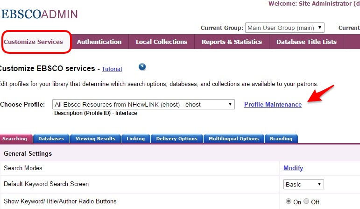Screen dimensions: 360x209
Task: Click the blue help question mark icon
Action: click(142, 67)
